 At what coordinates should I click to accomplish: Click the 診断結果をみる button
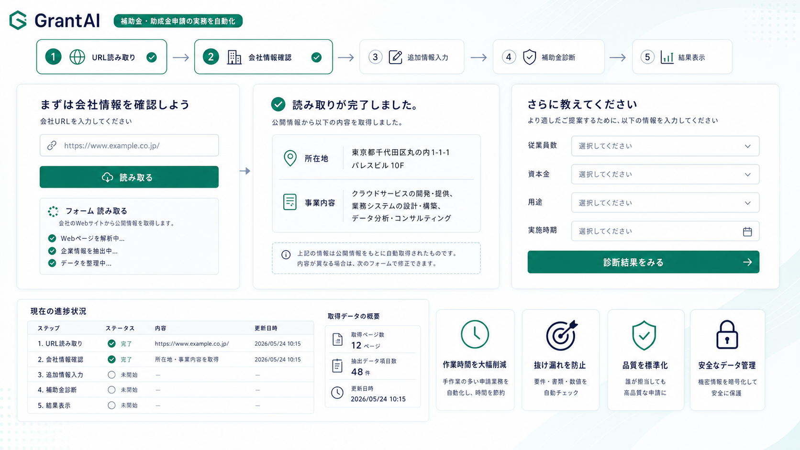pyautogui.click(x=643, y=262)
